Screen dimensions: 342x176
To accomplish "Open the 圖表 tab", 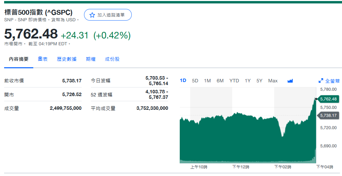I will click(43, 59).
